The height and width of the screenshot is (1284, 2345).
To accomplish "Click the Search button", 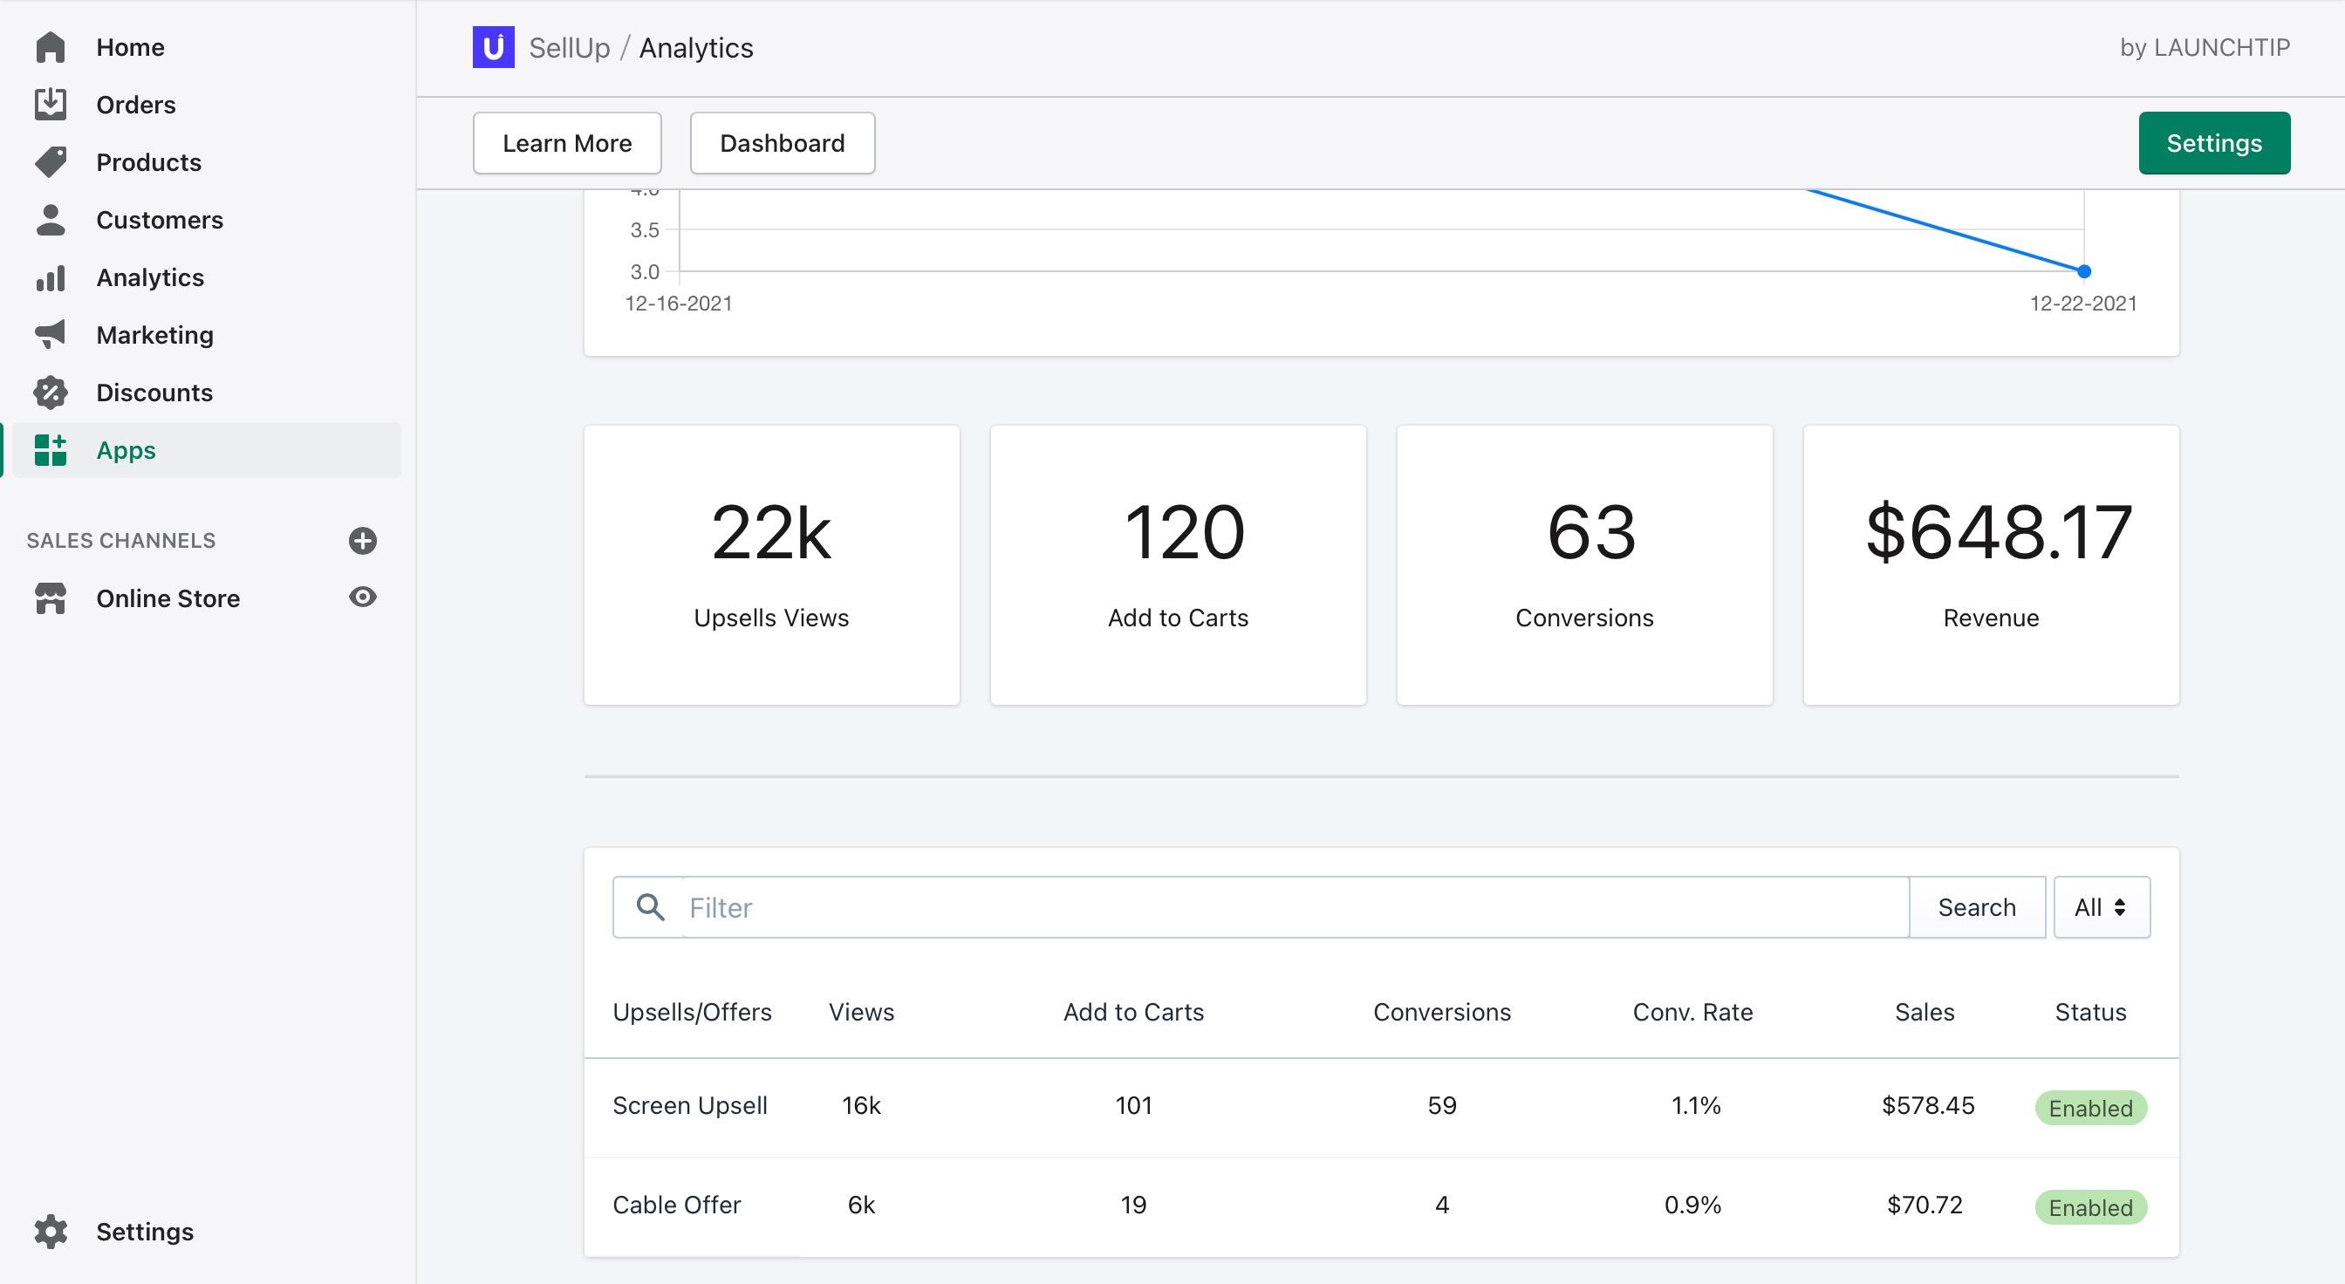I will [1976, 907].
